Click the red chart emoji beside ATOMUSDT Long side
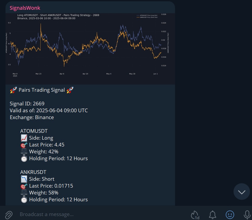The width and height of the screenshot is (252, 220). coord(24,138)
